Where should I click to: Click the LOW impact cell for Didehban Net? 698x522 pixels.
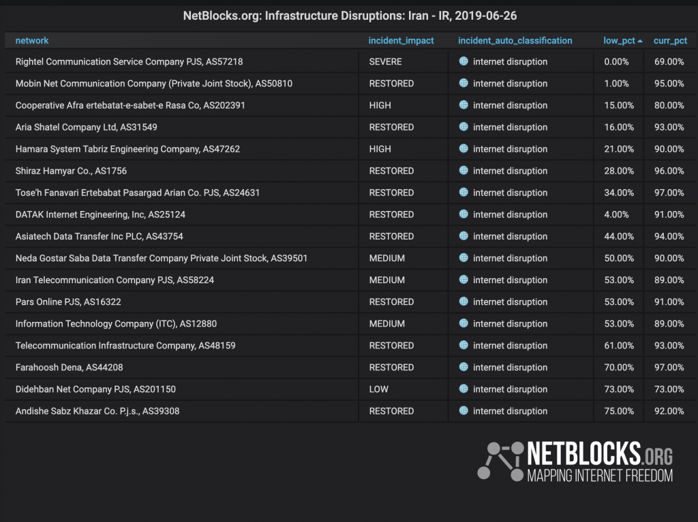click(x=379, y=389)
